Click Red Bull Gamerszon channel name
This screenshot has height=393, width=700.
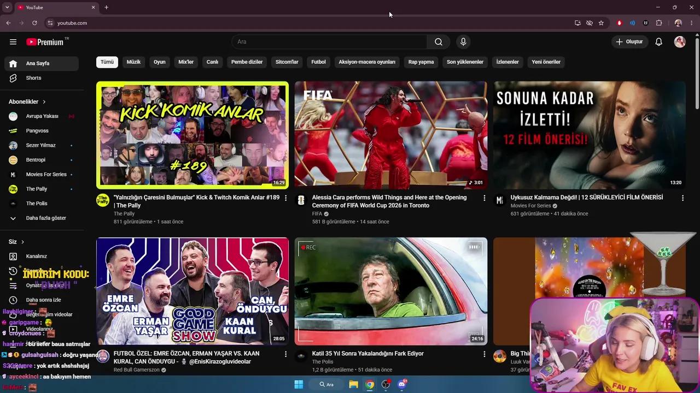pos(137,370)
